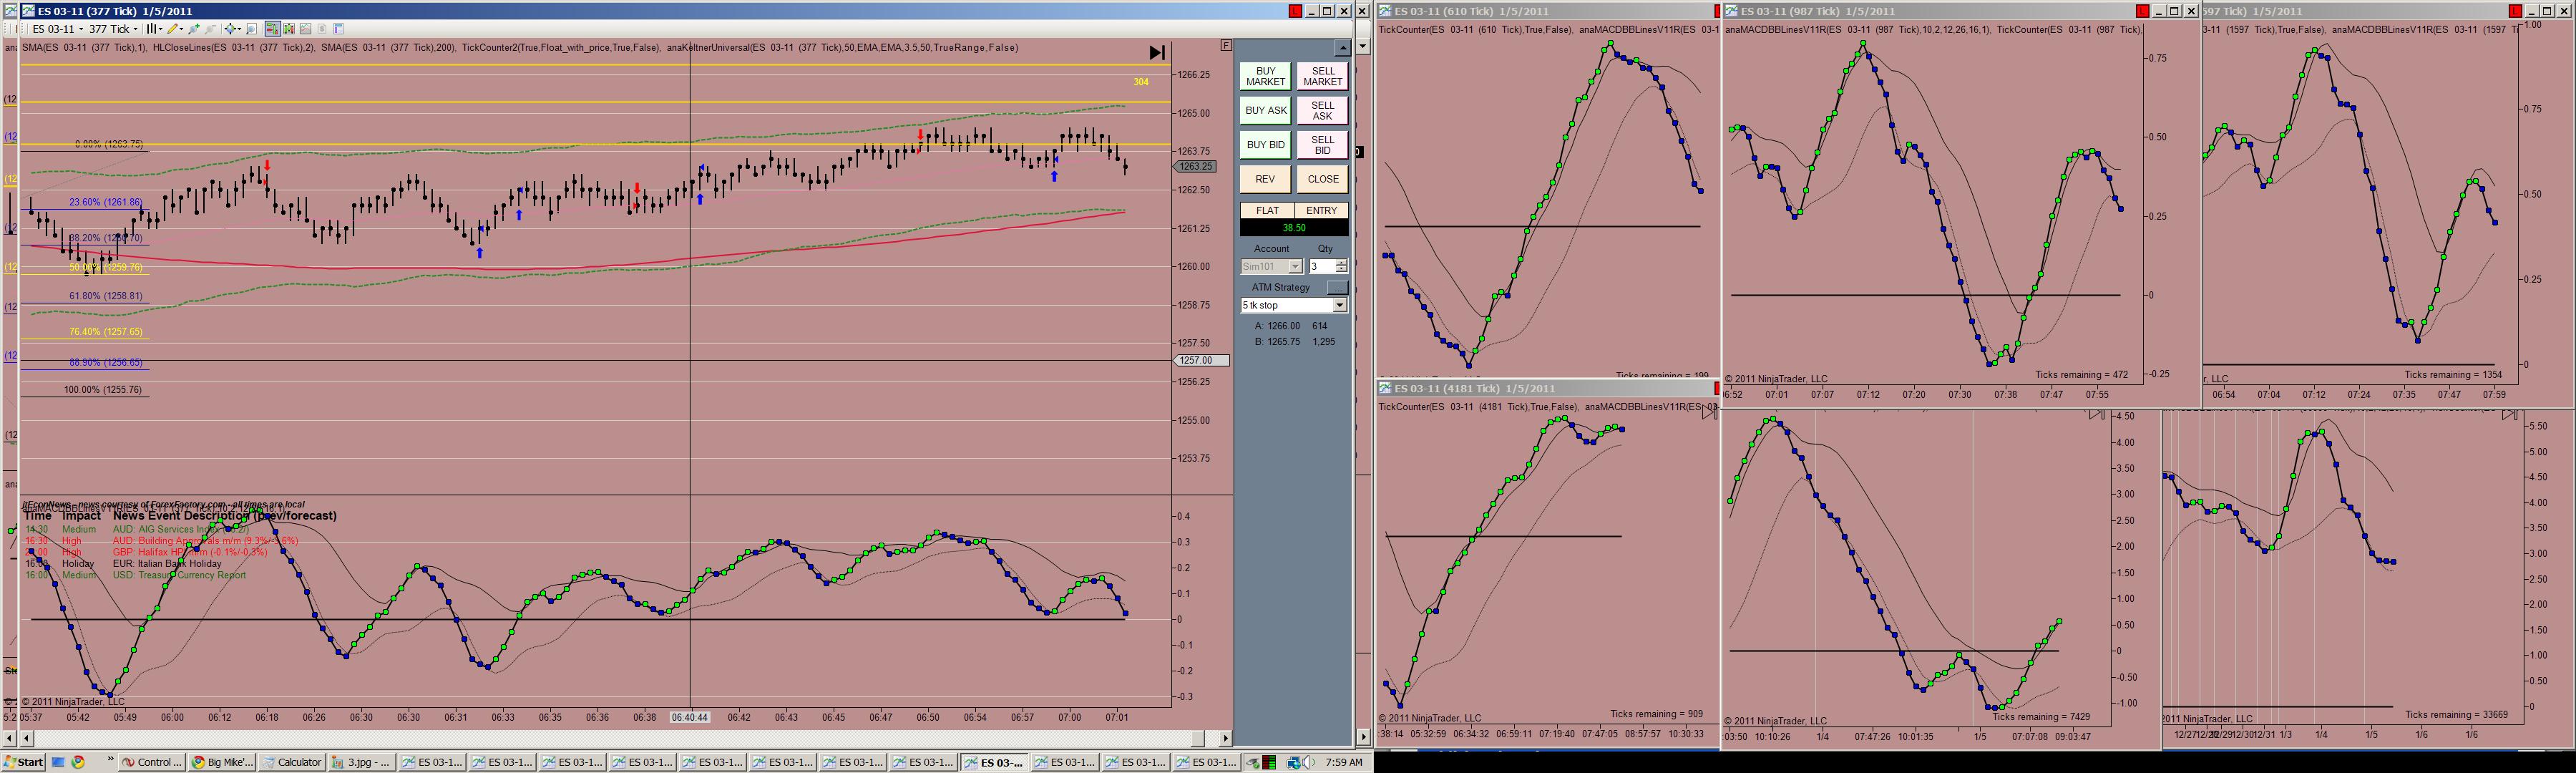Open the indicators chart icon

(x=306, y=29)
